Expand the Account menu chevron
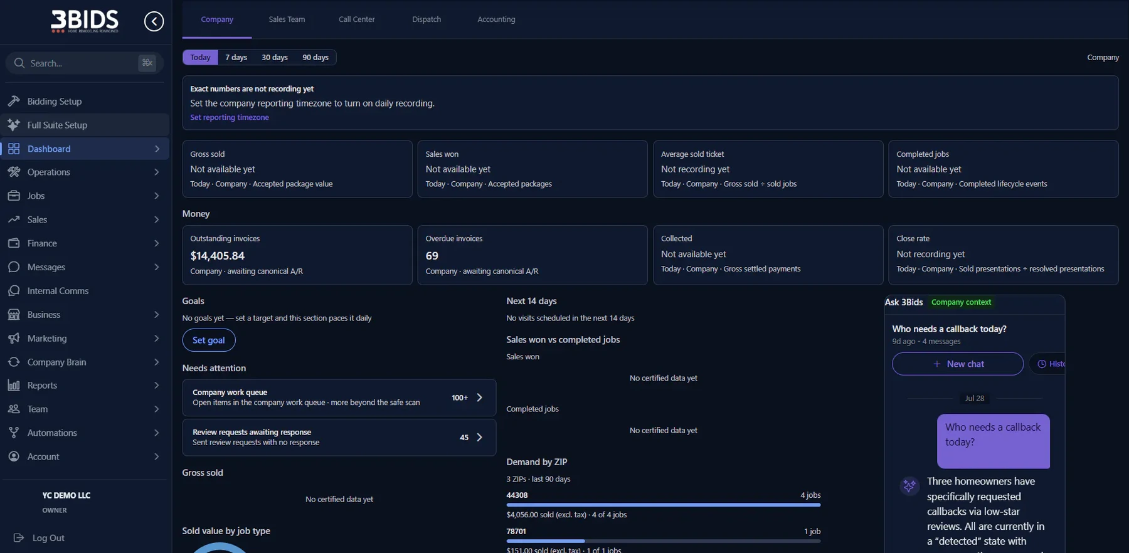The image size is (1129, 553). coord(157,456)
